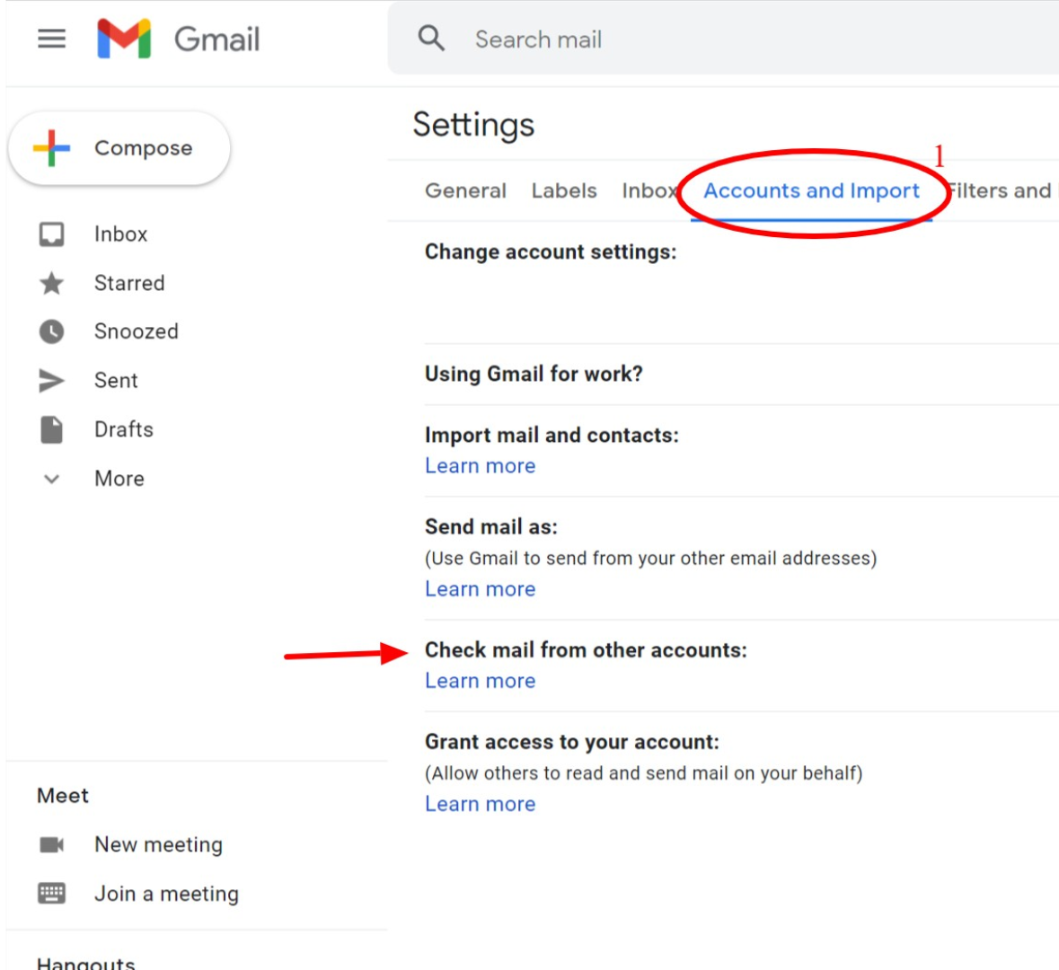Screen dimensions: 1059x970
Task: Select Join a meeting
Action: (166, 894)
